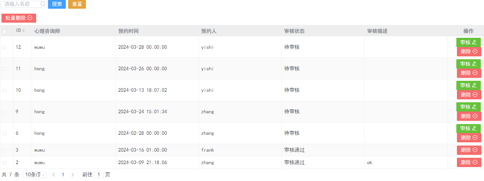The image size is (484, 181).
Task: Delete the appointment with ID 9
Action: click(x=469, y=116)
